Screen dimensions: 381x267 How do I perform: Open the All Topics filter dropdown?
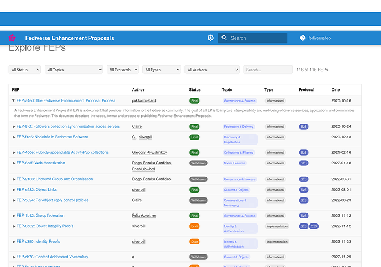[74, 70]
